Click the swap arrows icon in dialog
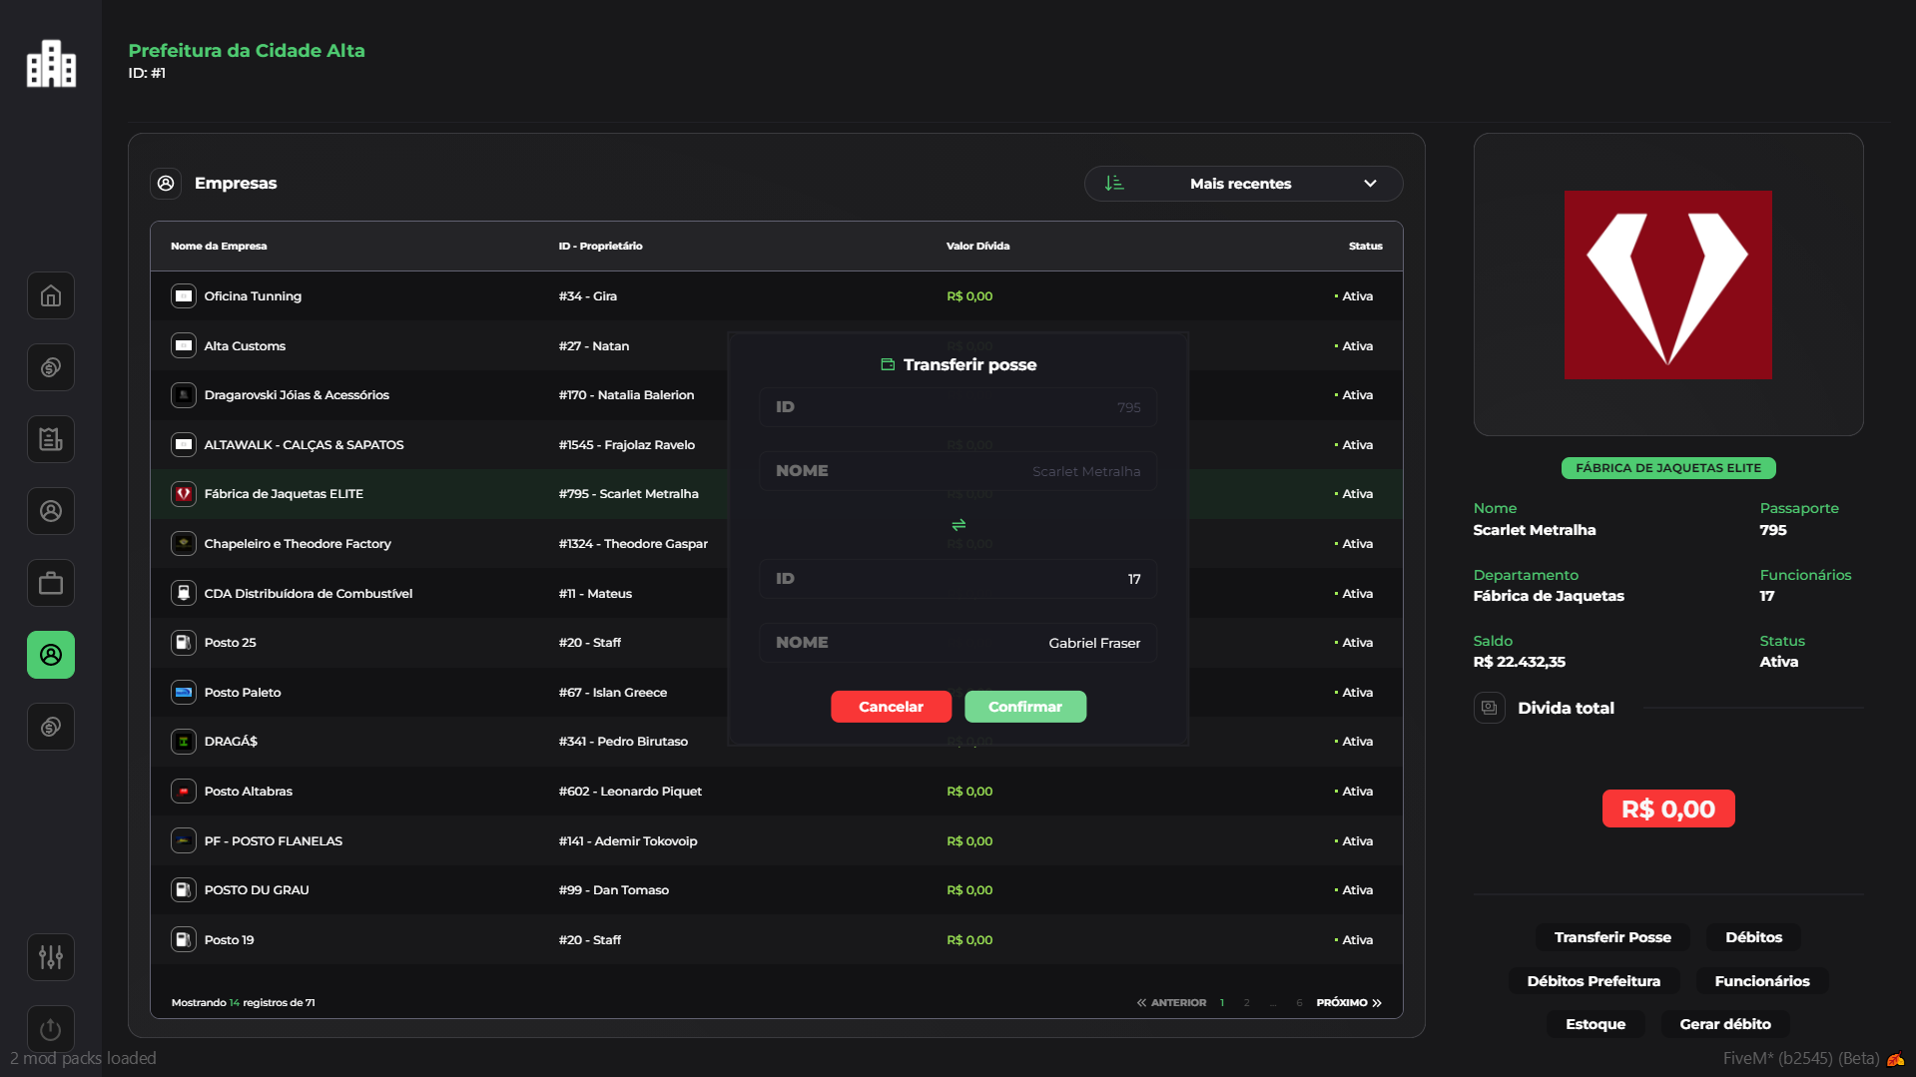 [958, 525]
